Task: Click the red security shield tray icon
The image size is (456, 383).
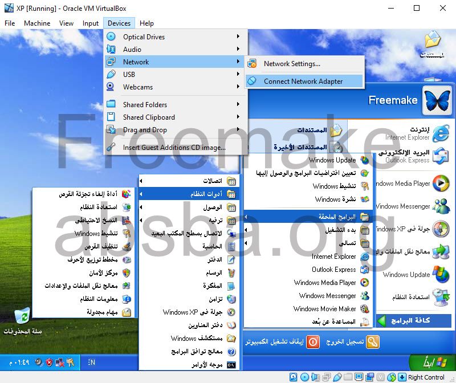Action: point(49,362)
